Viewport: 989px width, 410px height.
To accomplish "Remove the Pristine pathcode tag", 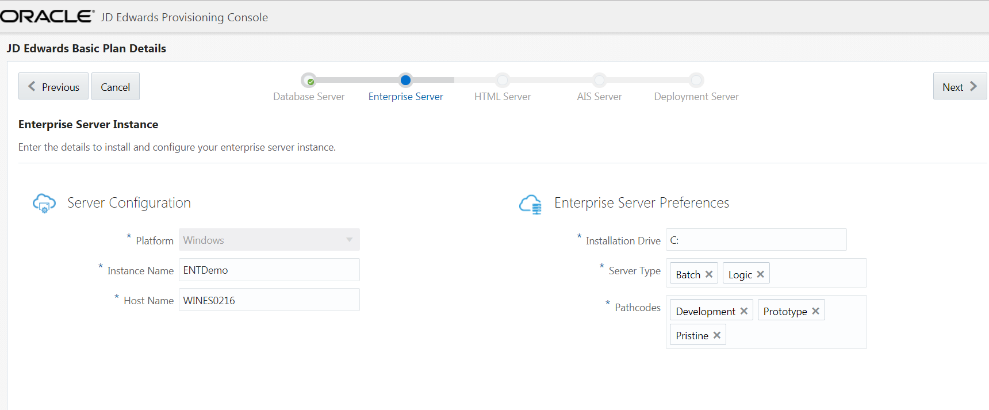I will pyautogui.click(x=717, y=335).
